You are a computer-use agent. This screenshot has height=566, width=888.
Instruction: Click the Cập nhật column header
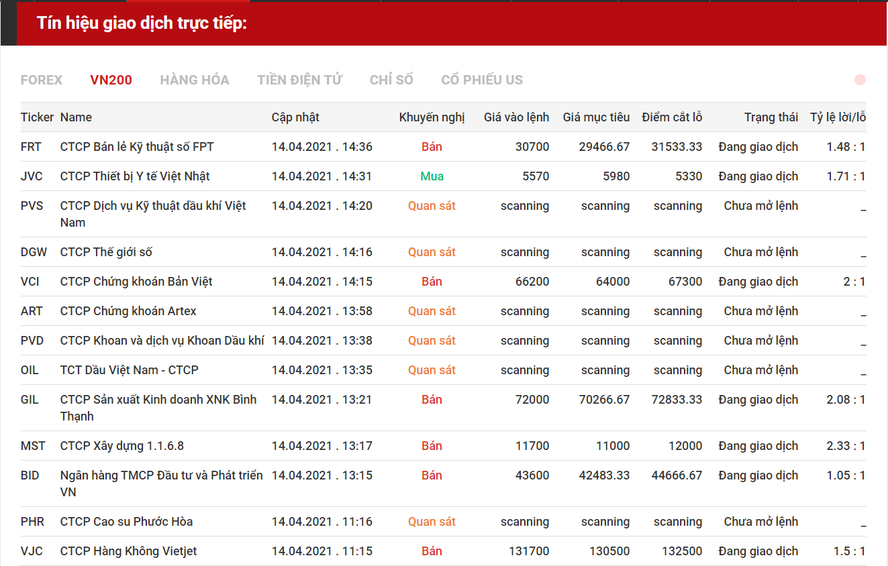(x=295, y=117)
